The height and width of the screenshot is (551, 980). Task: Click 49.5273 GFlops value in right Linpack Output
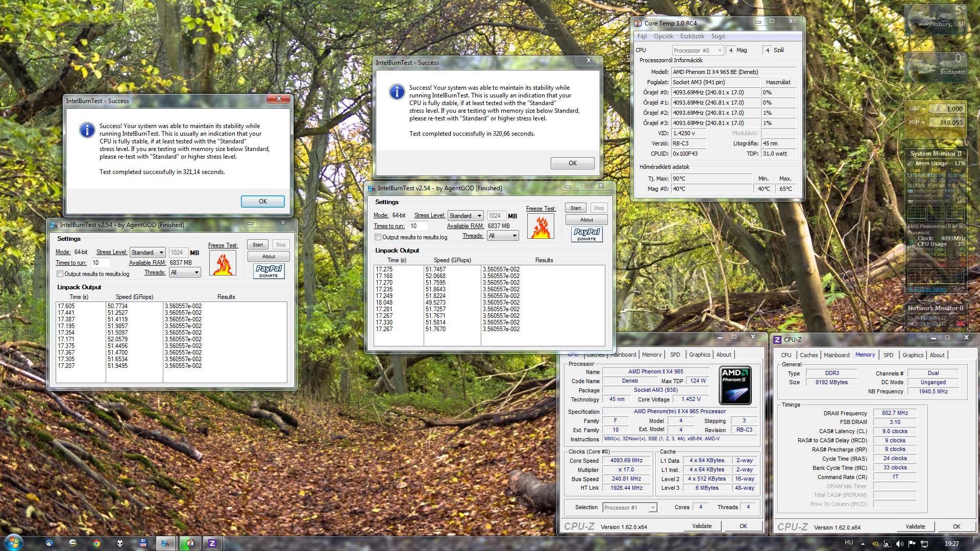coord(435,303)
